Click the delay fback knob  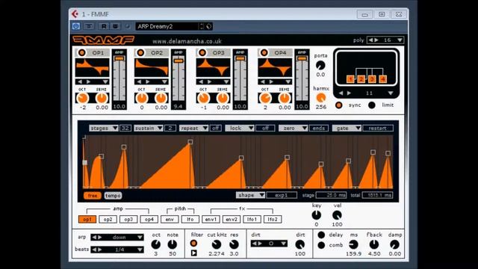coord(373,244)
